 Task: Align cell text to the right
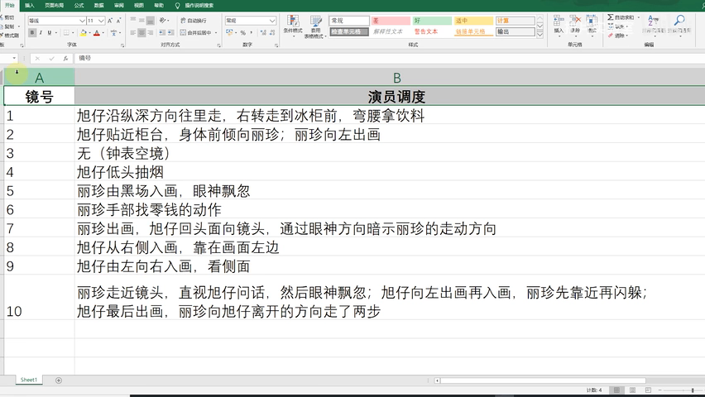pyautogui.click(x=150, y=32)
